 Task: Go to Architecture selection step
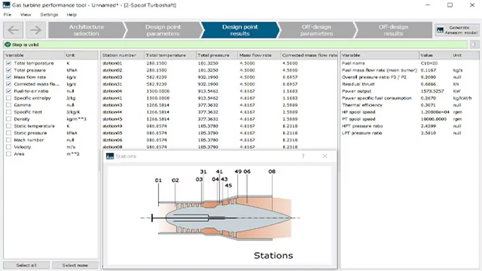coord(86,30)
